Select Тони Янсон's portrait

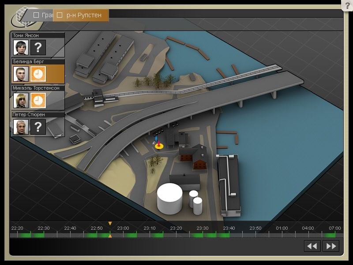[x=21, y=47]
